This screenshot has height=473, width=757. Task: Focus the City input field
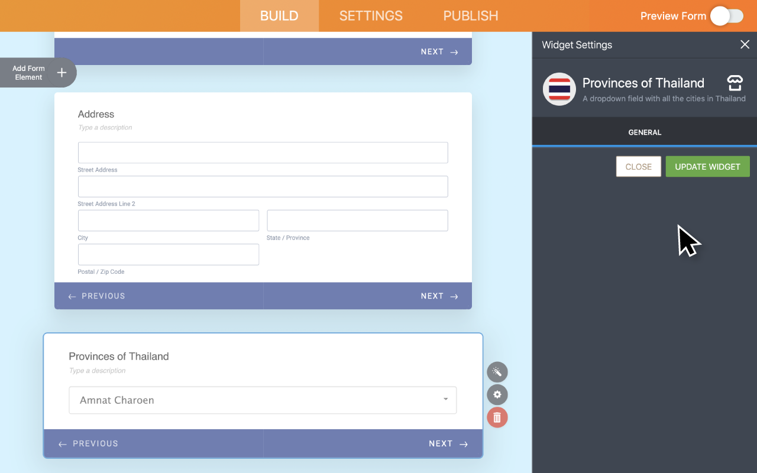click(169, 221)
